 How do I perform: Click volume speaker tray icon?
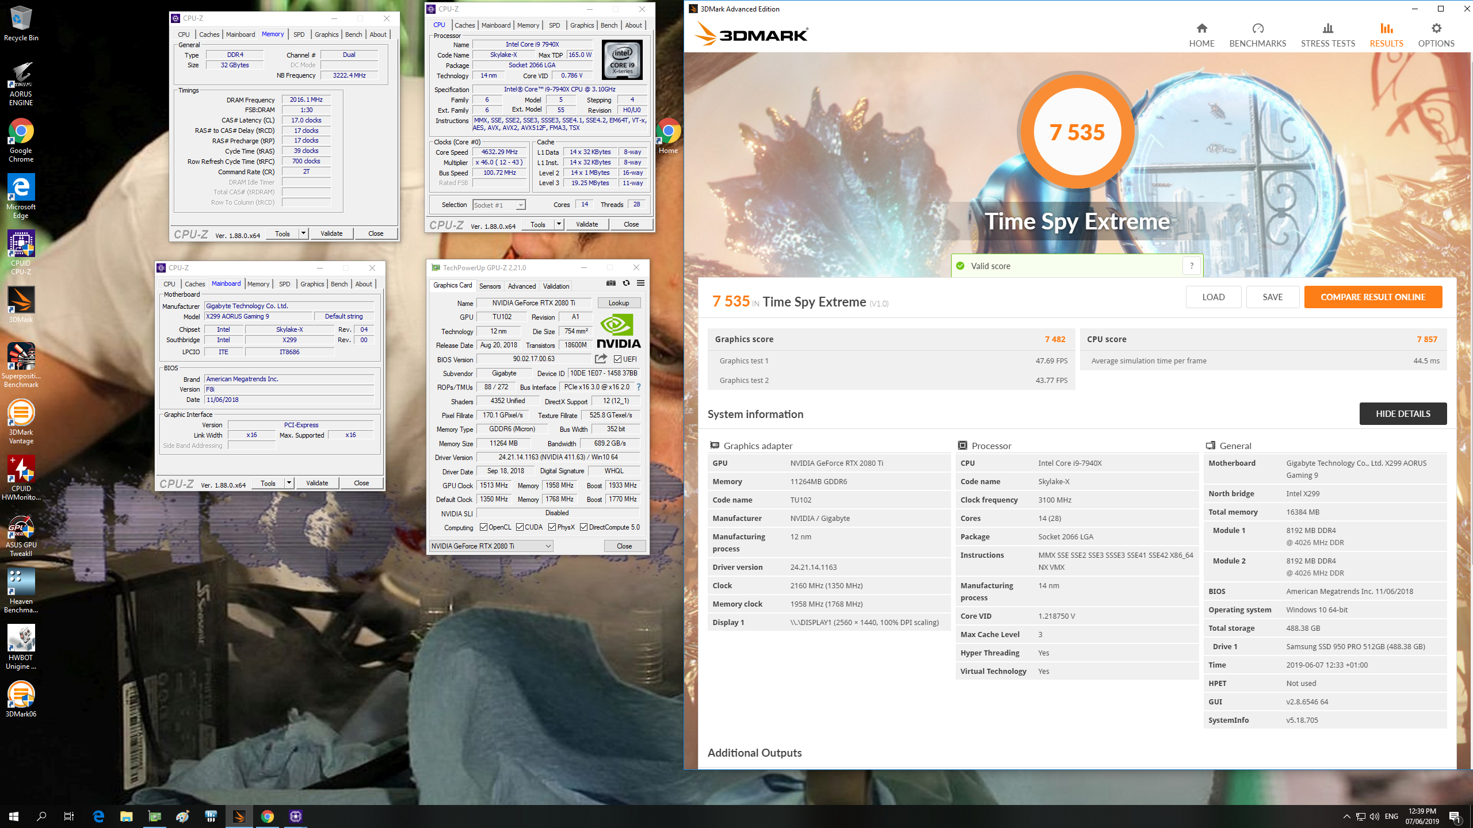pyautogui.click(x=1375, y=816)
